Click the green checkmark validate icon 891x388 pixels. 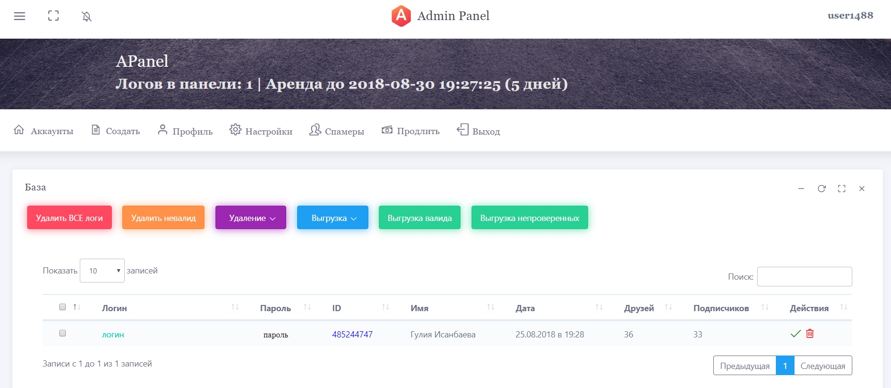[795, 334]
